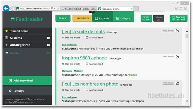This screenshot has height=109, width=193.
Task: Click the article list scrollbar thumb
Action: point(187,36)
